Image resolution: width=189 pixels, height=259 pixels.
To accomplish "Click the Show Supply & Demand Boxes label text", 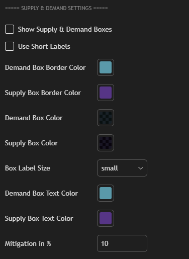I will click(65, 30).
